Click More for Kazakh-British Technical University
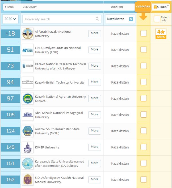The width and height of the screenshot is (172, 188). (95, 82)
